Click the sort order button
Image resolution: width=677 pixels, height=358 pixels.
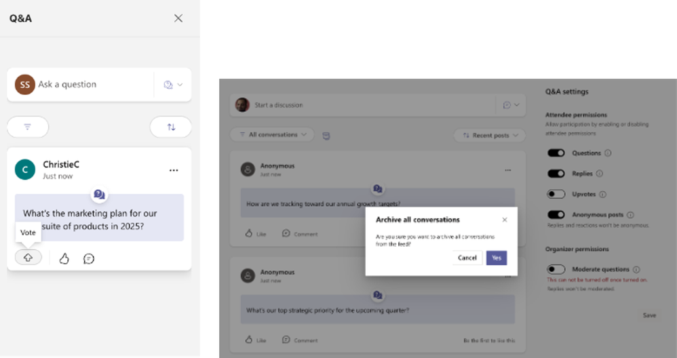tap(171, 127)
